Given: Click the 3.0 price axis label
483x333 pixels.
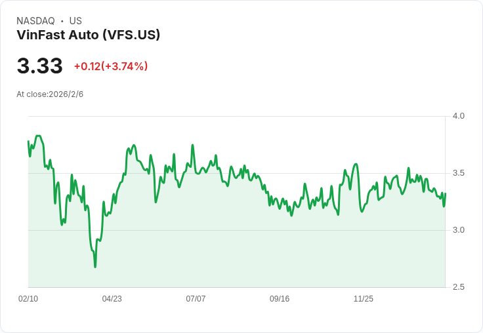Looking at the screenshot, I should [458, 230].
